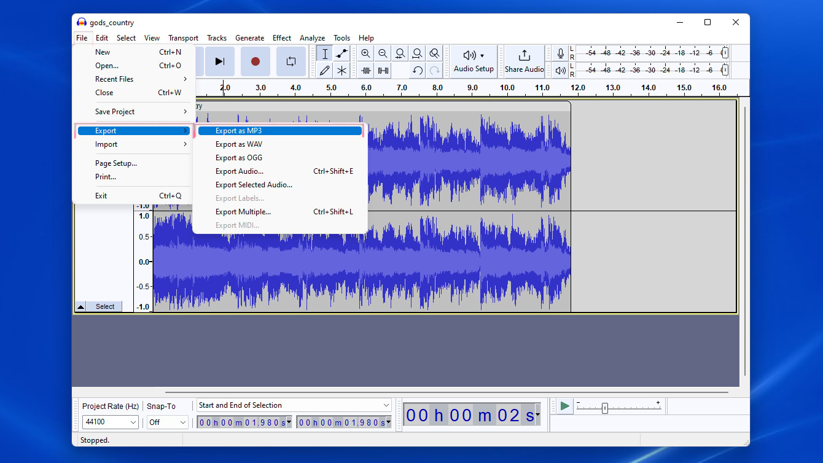This screenshot has height=463, width=823.
Task: Open the Snap-To dropdown
Action: click(x=168, y=422)
